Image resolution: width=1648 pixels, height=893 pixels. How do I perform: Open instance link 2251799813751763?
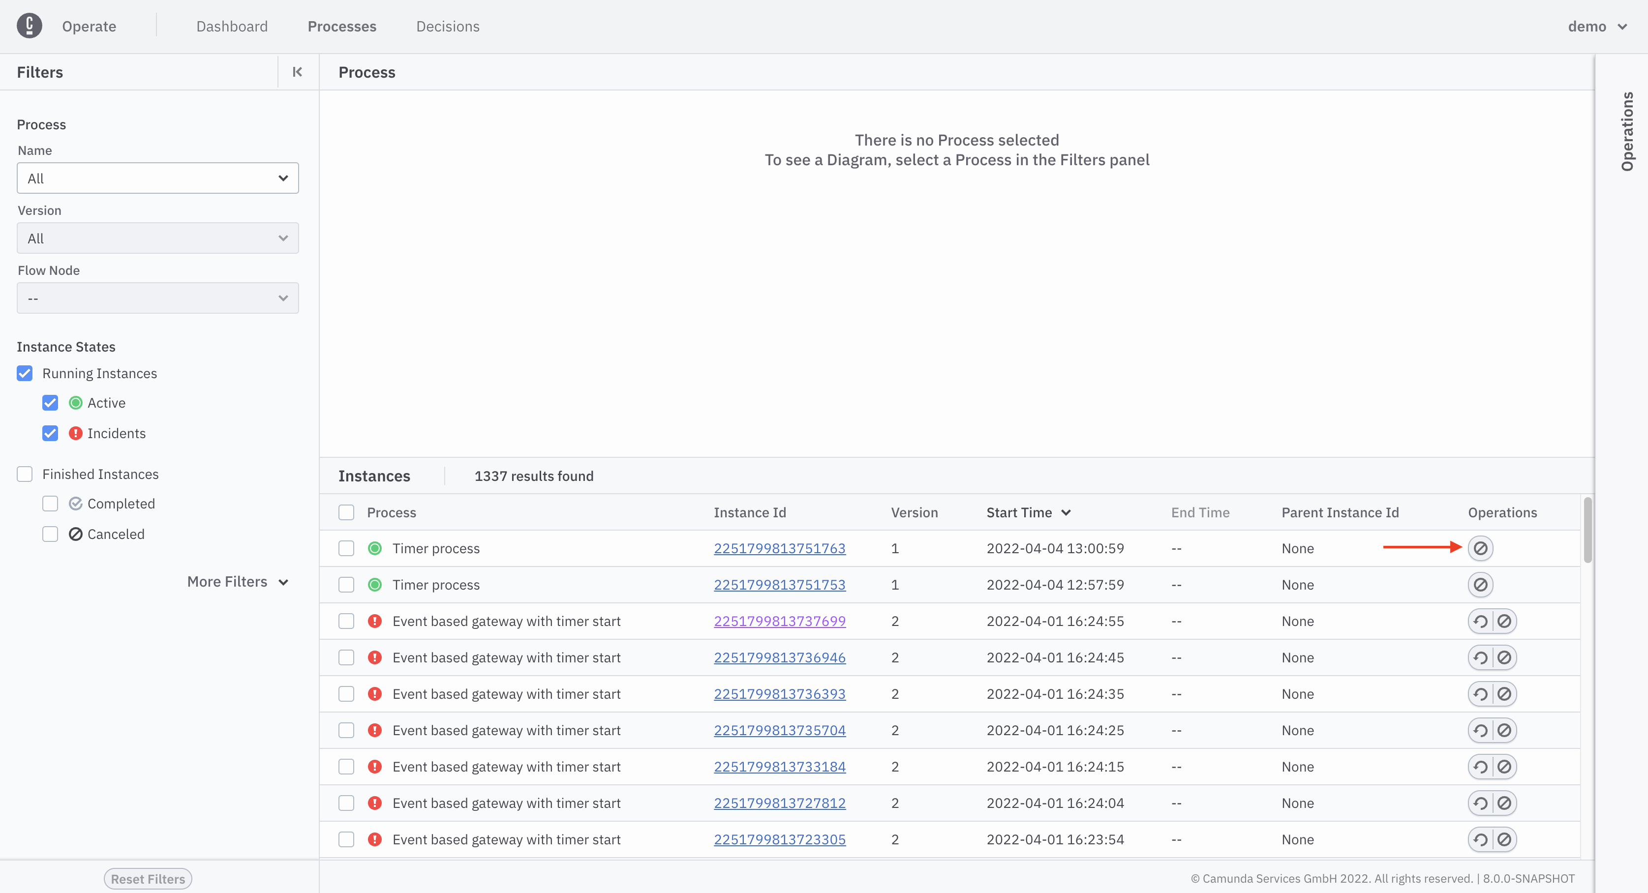click(779, 548)
